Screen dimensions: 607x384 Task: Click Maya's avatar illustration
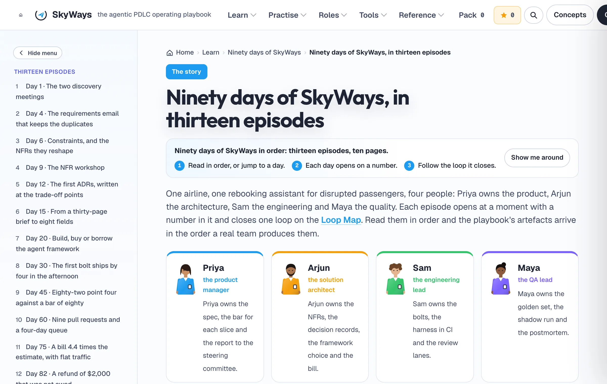point(501,279)
